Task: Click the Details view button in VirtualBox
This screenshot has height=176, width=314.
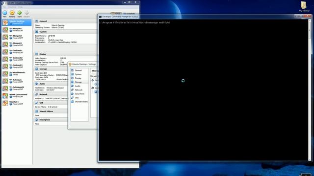Action: coord(116,14)
